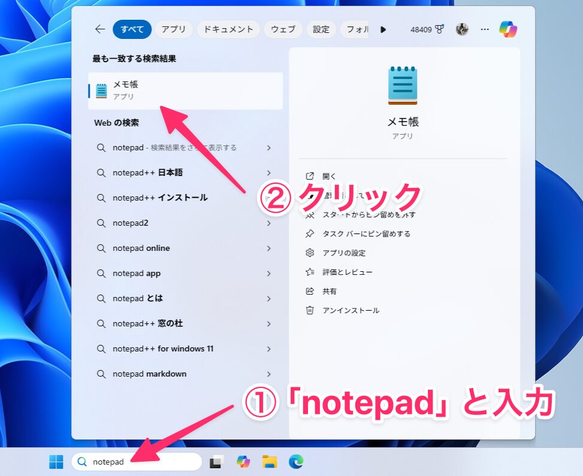Launch Copilot from the search header
Viewport: 583px width, 476px height.
pos(508,29)
